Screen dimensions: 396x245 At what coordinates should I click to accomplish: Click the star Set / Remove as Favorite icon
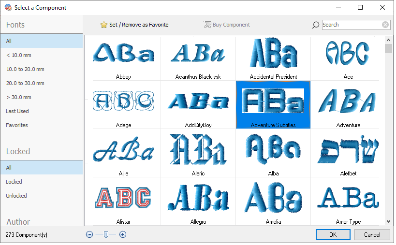click(103, 25)
